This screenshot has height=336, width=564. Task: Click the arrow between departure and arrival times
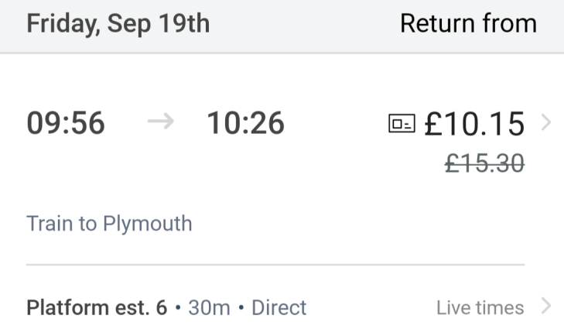(x=160, y=123)
